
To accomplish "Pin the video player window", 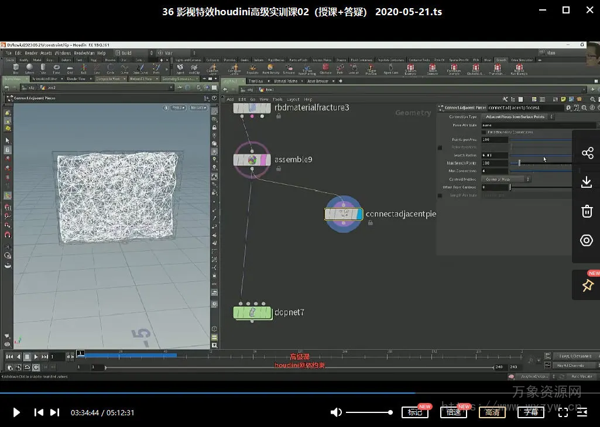I will (587, 285).
